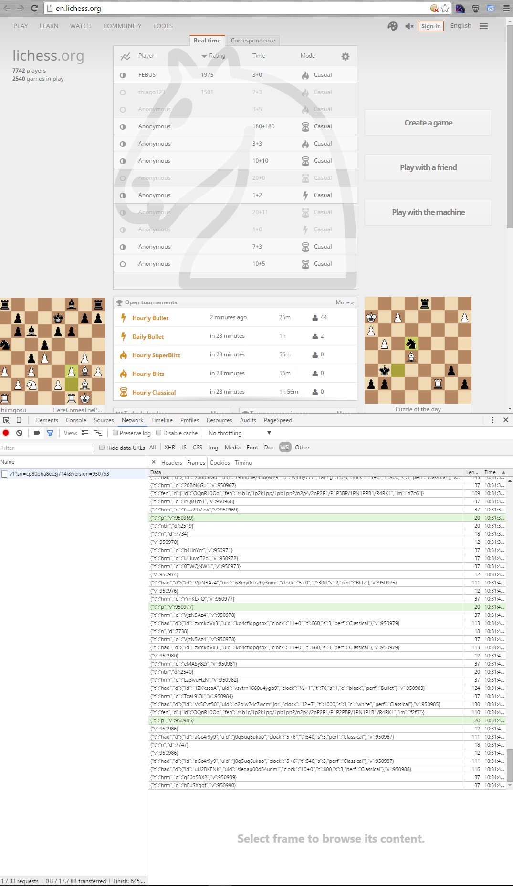513x886 pixels.
Task: Toggle the lichess sound mute icon
Action: (409, 26)
